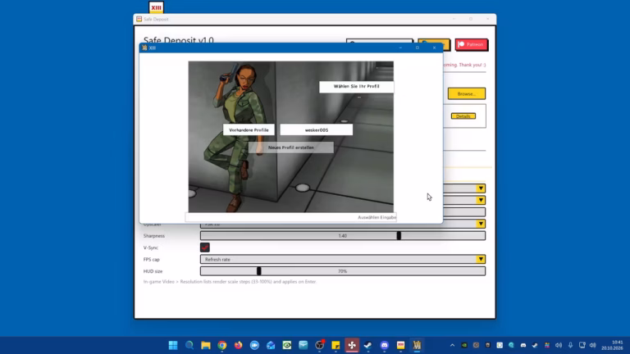Show hidden system tray icons
630x354 pixels.
point(453,345)
